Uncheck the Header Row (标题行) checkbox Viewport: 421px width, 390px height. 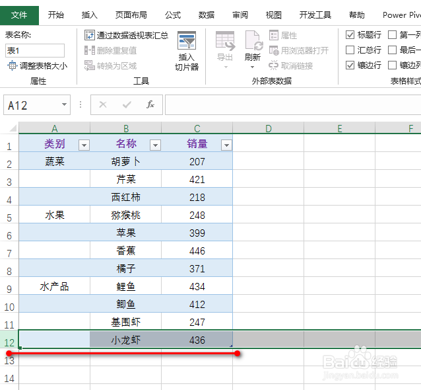point(350,35)
